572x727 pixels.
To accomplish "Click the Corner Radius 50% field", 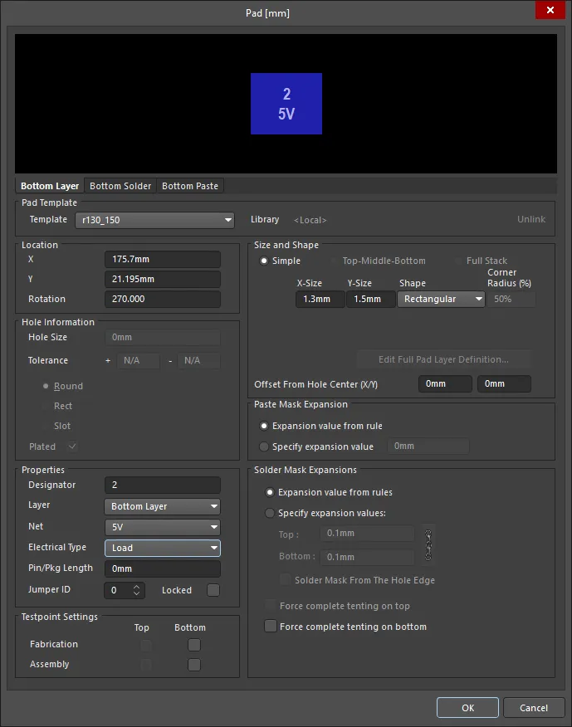I will click(511, 299).
